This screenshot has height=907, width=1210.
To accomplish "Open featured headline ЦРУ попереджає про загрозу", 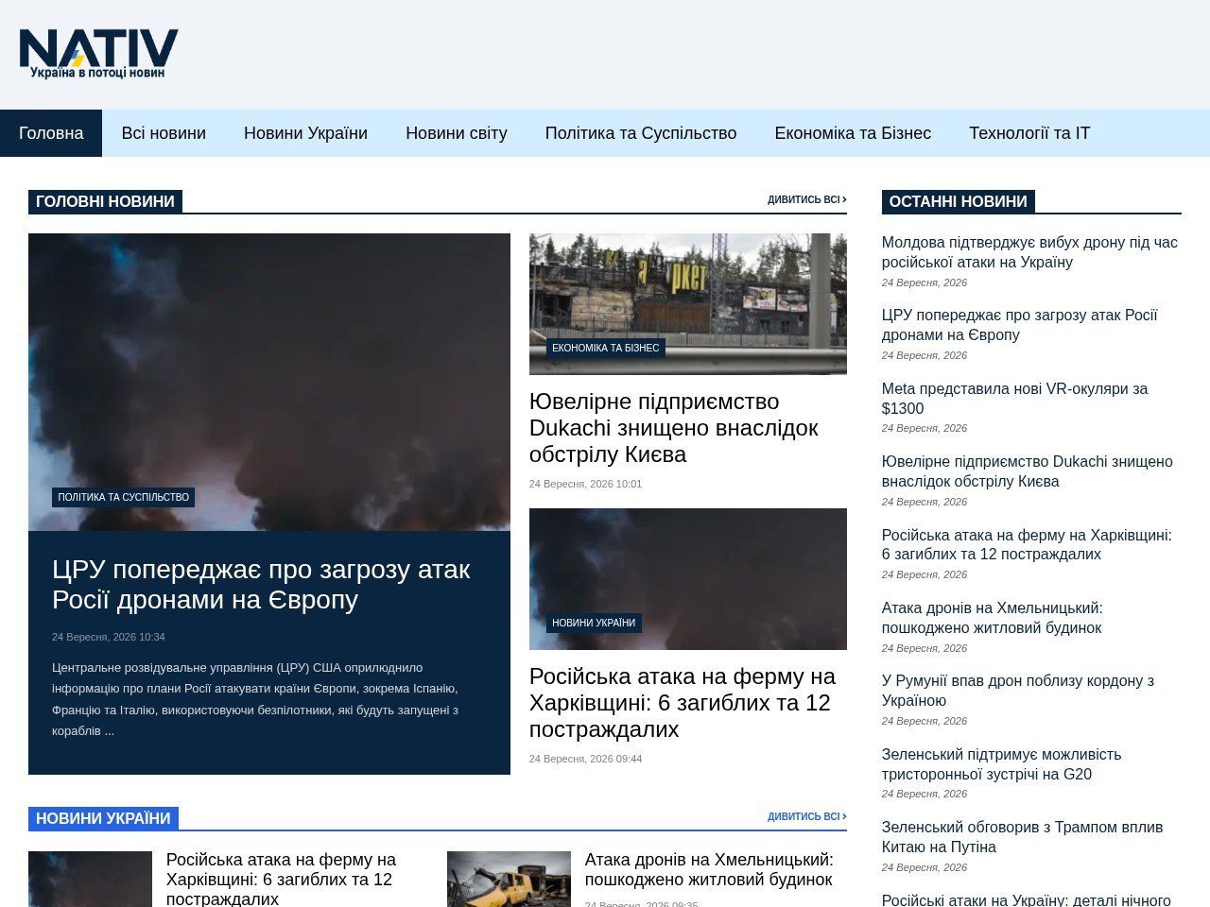I will click(261, 585).
